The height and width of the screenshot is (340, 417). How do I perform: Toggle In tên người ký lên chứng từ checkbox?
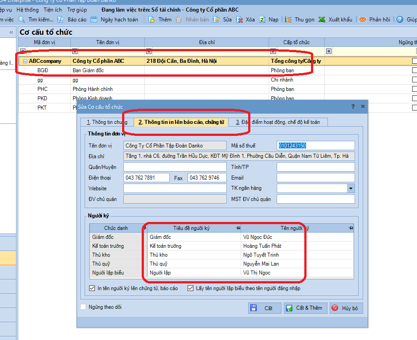click(x=92, y=288)
